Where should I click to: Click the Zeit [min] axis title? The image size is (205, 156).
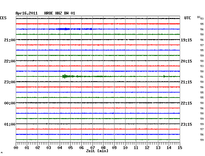coord(97,151)
